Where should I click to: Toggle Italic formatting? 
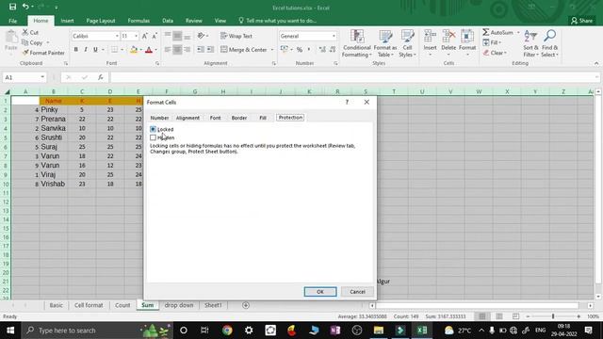click(86, 50)
